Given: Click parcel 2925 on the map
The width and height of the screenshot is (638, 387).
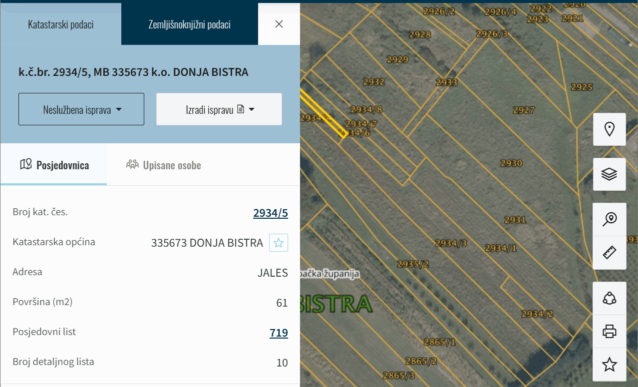Looking at the screenshot, I should (x=581, y=87).
